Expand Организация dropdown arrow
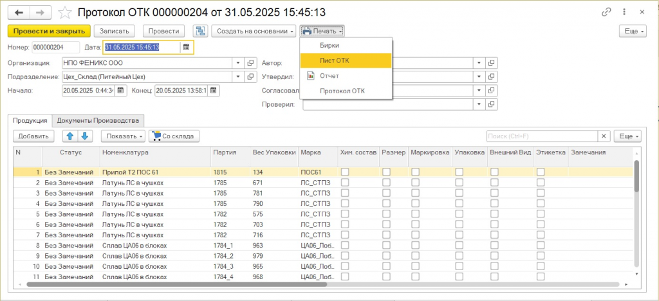This screenshot has width=659, height=301. coord(238,63)
